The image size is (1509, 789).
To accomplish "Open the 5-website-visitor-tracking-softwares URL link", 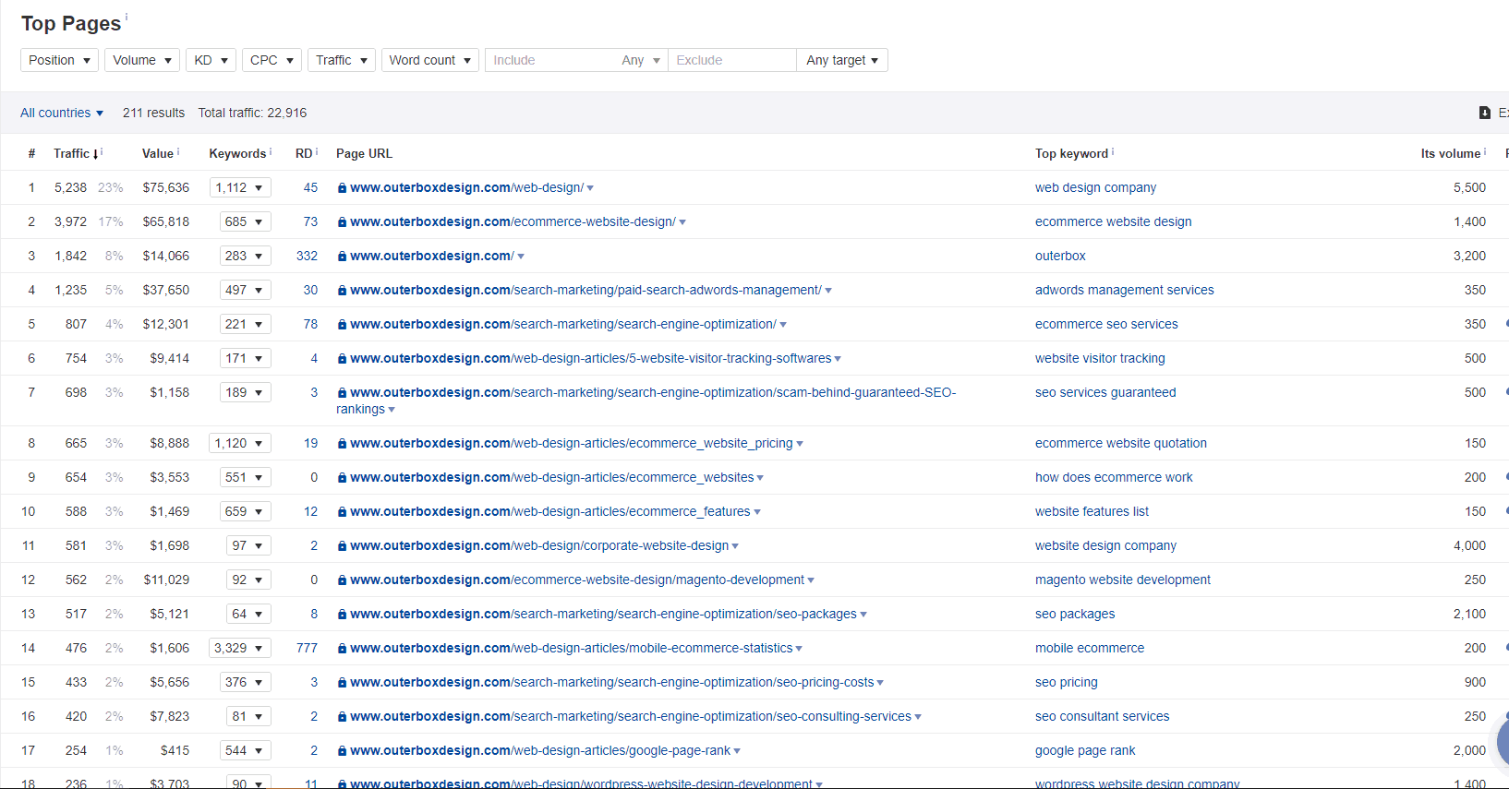I will coord(590,358).
